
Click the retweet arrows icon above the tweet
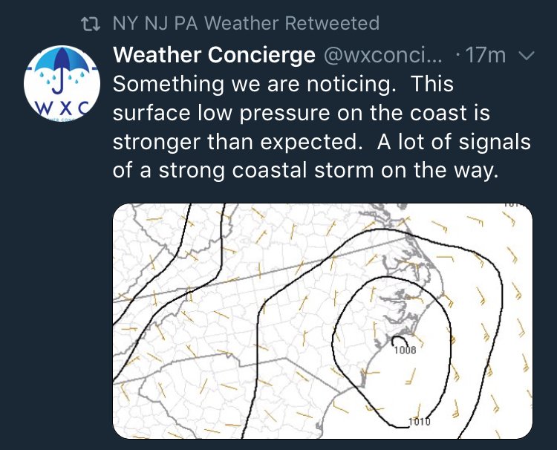(90, 25)
